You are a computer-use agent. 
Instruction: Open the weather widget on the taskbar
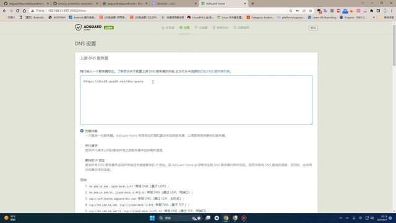(9, 218)
